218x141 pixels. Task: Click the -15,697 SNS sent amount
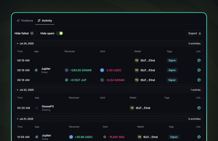(x=116, y=137)
